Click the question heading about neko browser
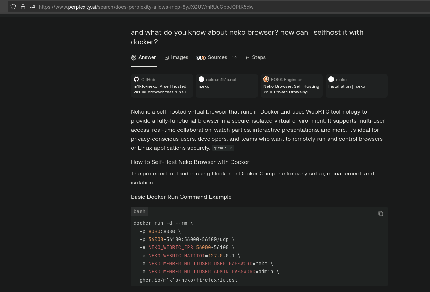This screenshot has height=292, width=430. coord(247,37)
